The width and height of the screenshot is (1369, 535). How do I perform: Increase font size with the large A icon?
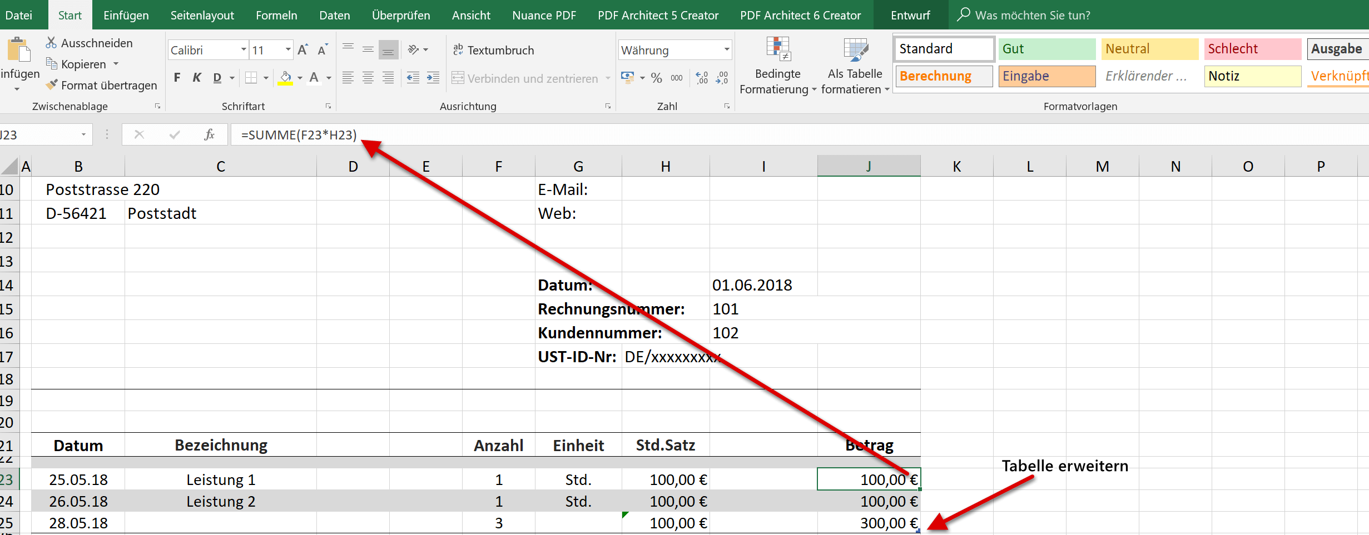302,50
